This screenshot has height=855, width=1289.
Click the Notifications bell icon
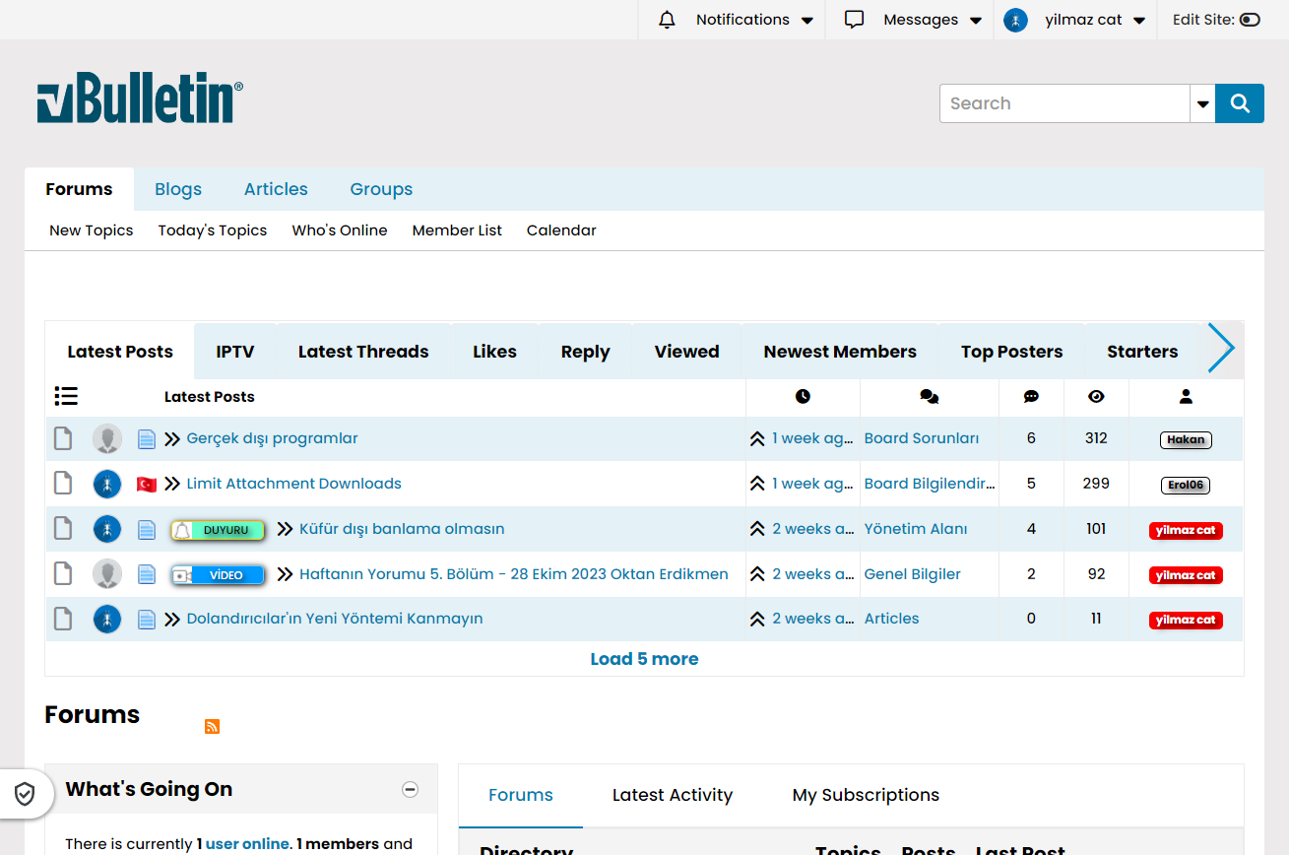(668, 20)
